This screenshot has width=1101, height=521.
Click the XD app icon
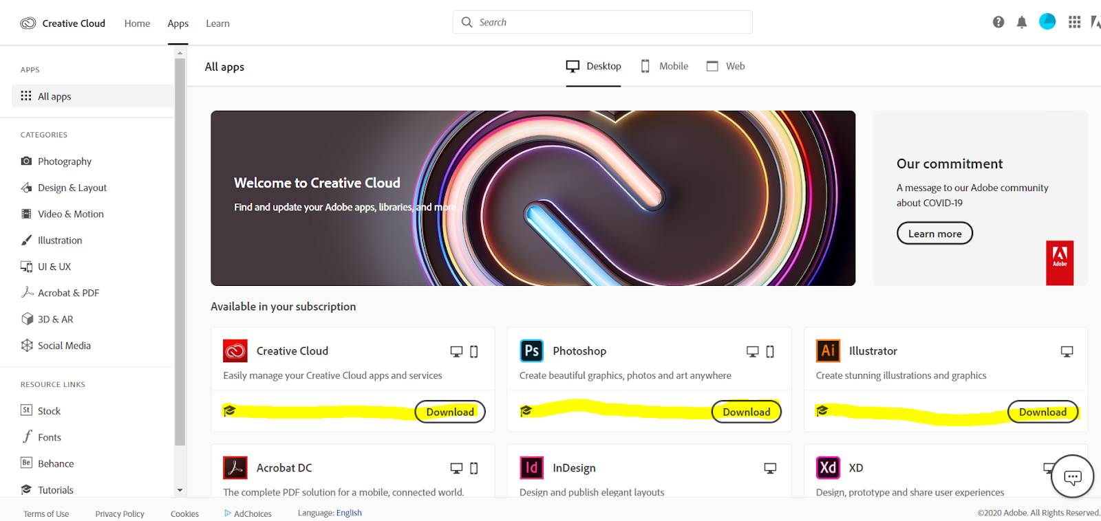[x=828, y=468]
